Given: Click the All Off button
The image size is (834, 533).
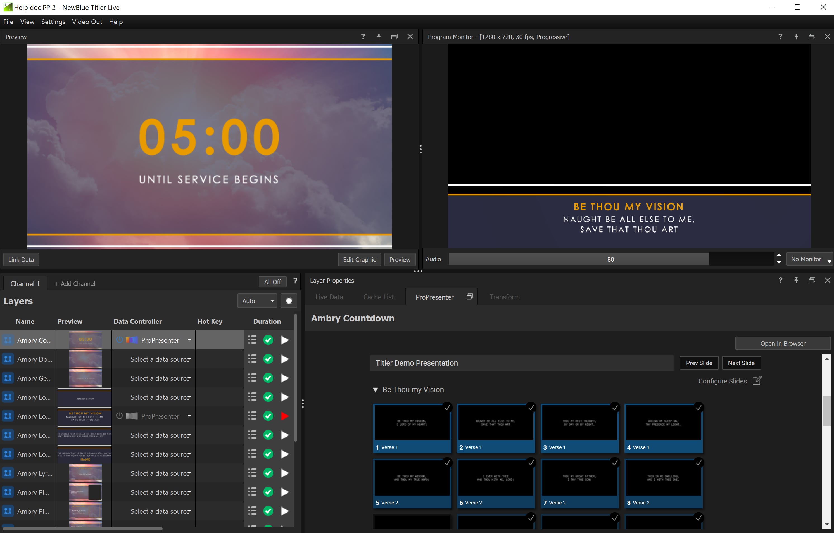Looking at the screenshot, I should point(273,282).
